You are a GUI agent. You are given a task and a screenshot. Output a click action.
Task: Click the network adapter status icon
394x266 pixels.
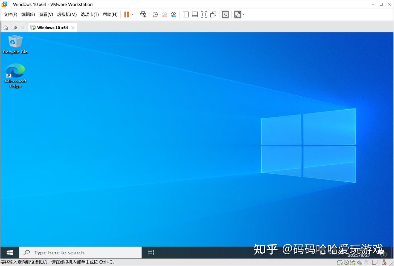(353, 262)
